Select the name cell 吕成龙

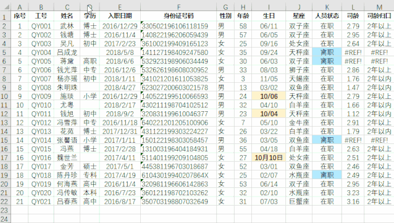(x=67, y=53)
